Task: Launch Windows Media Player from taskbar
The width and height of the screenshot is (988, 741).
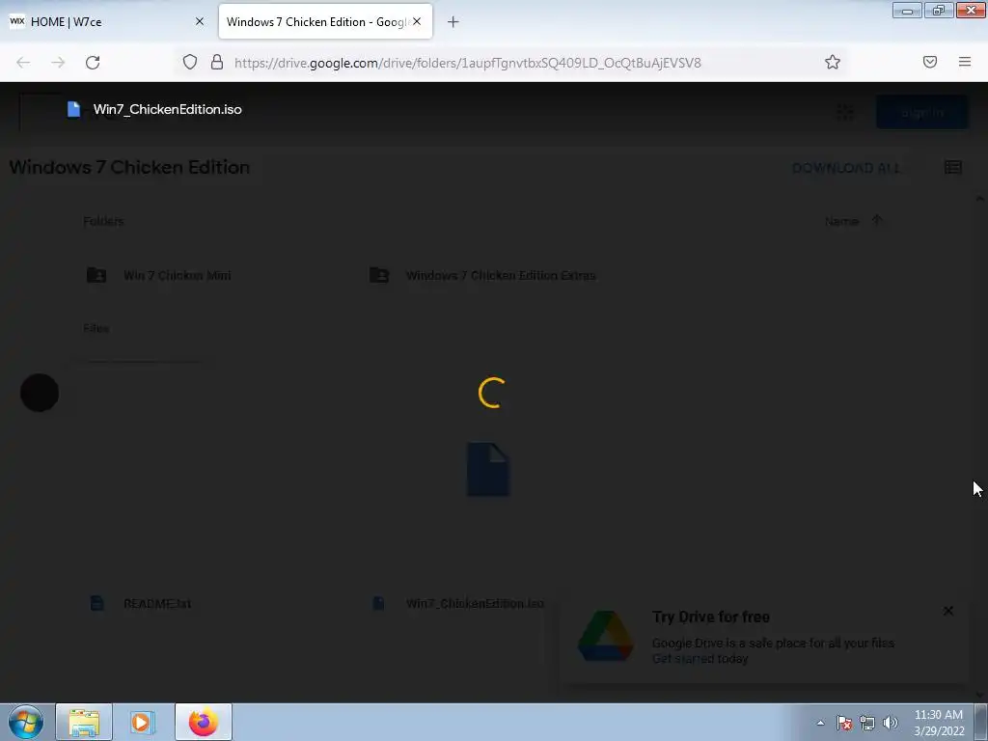Action: point(143,722)
